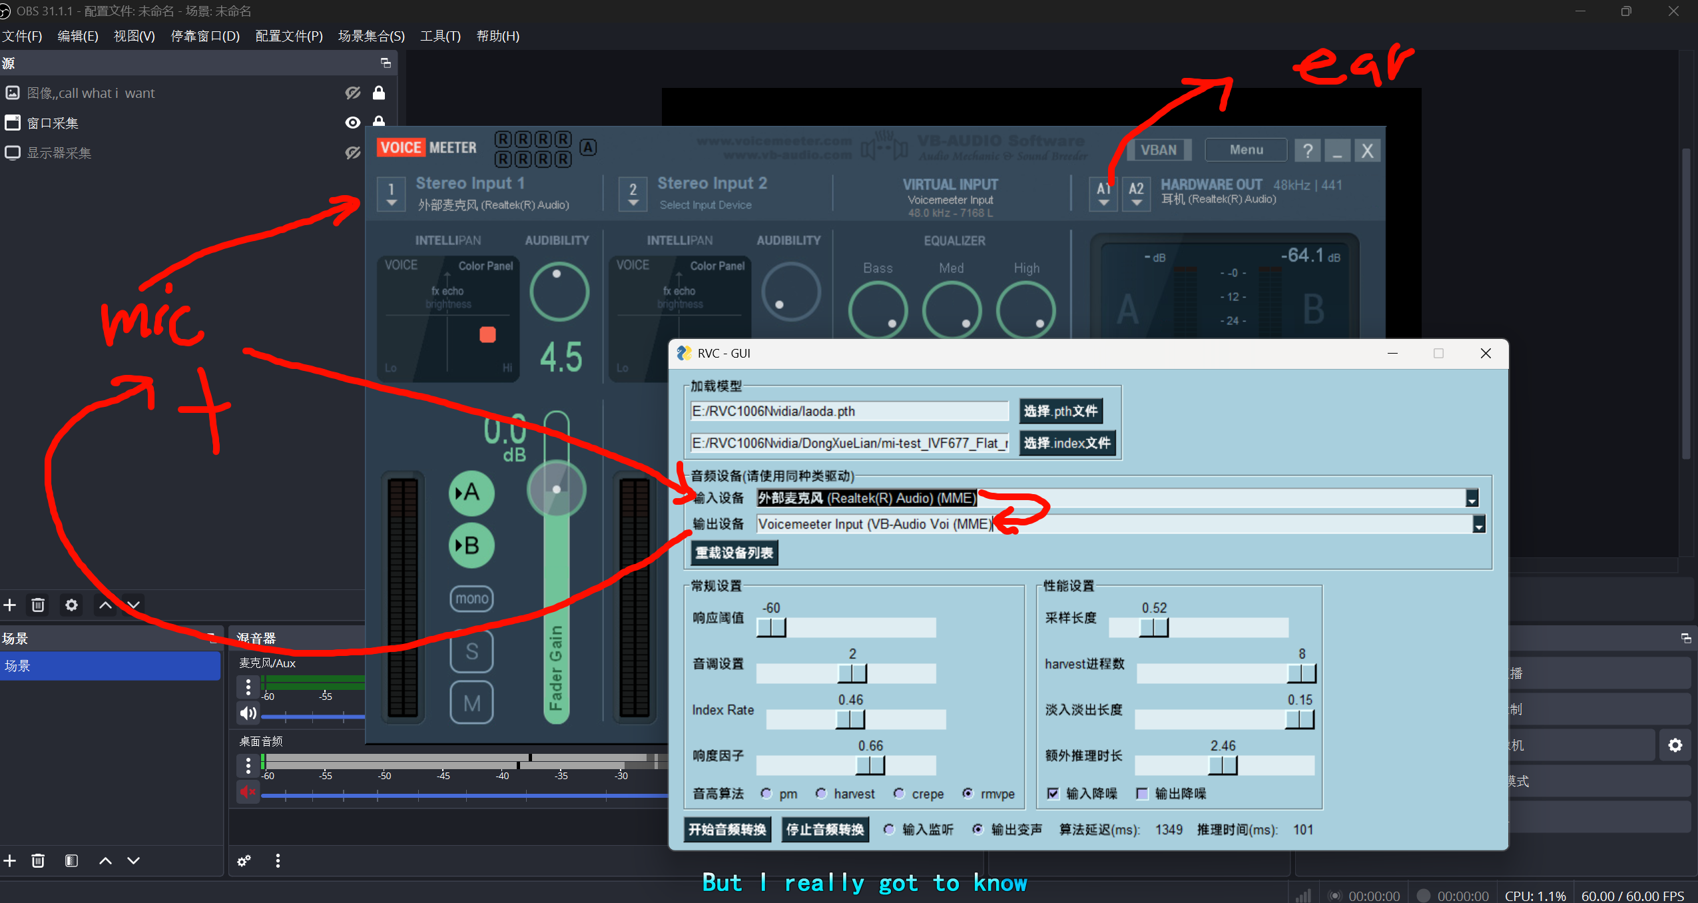Click the Bass equalizer knob
This screenshot has width=1698, height=903.
pos(878,310)
